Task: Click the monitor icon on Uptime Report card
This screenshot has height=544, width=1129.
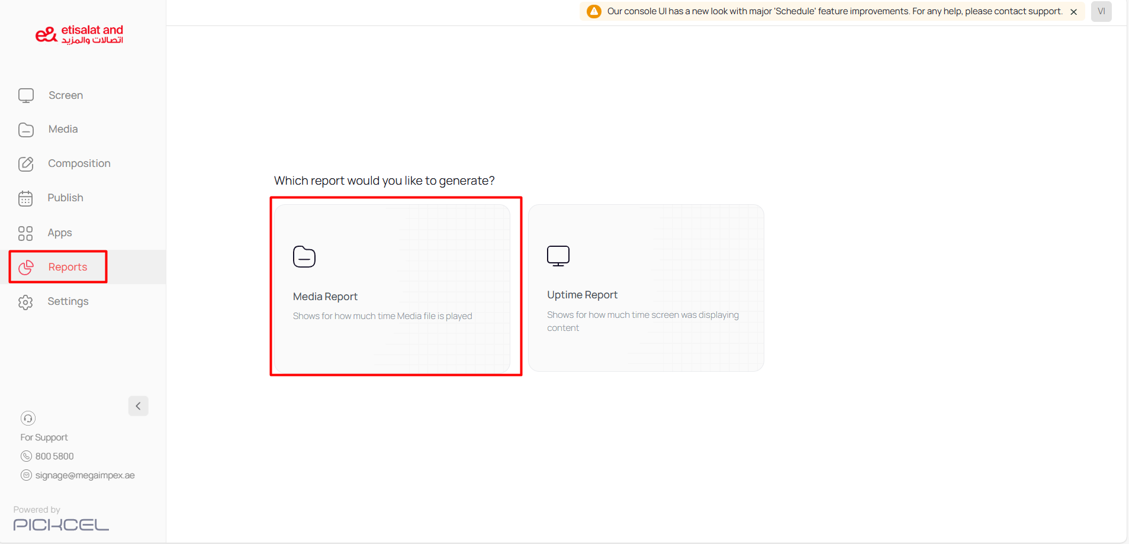Action: (x=558, y=256)
